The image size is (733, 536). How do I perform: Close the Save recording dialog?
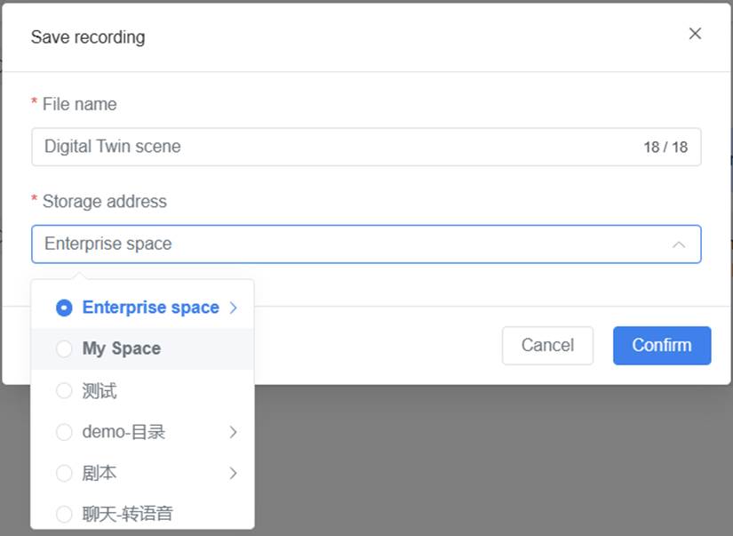[695, 34]
